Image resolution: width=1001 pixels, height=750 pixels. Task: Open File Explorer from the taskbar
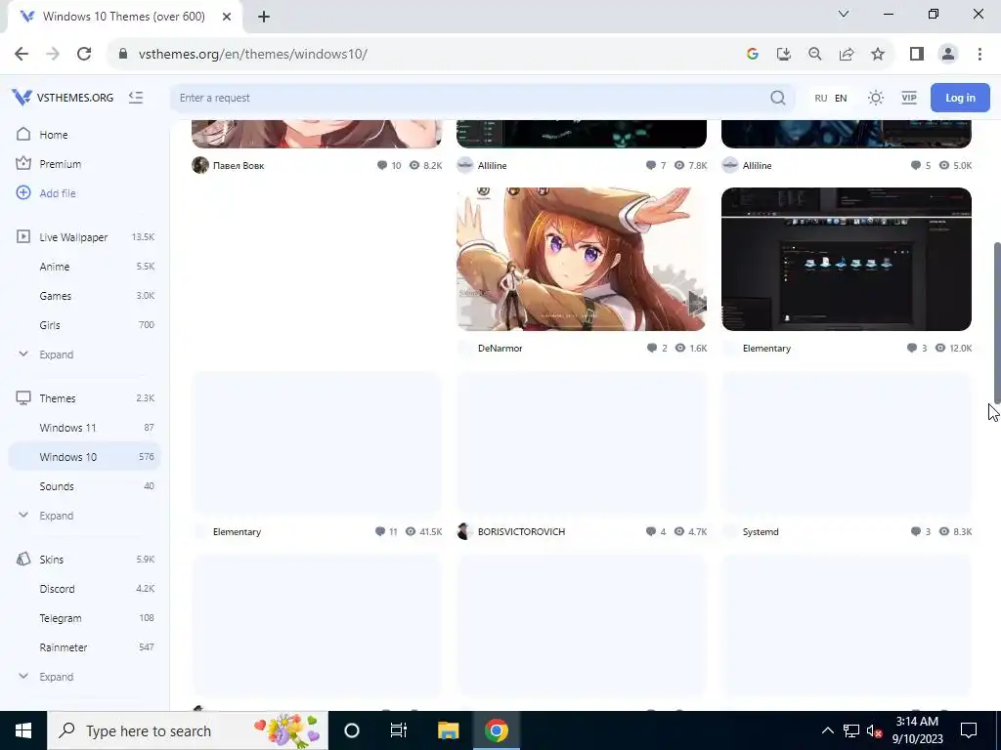(448, 730)
